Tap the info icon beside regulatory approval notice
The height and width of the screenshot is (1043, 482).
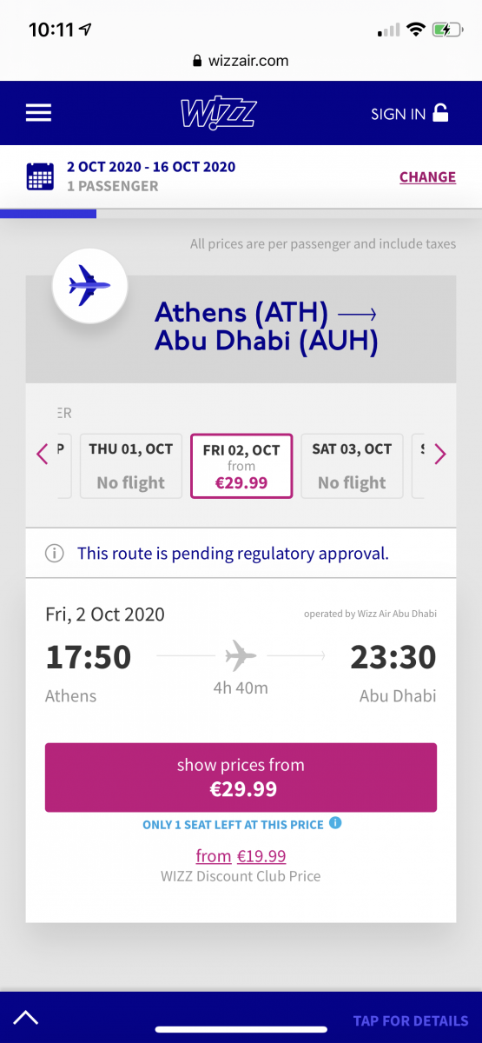[x=55, y=553]
